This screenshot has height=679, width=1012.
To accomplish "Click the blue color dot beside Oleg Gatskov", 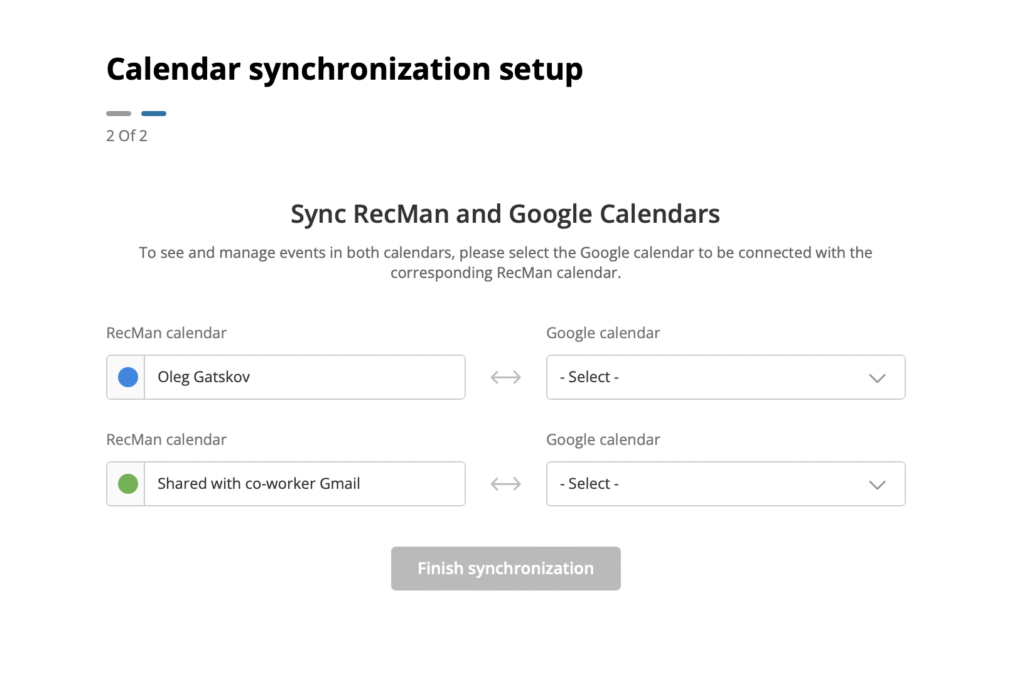I will [128, 377].
